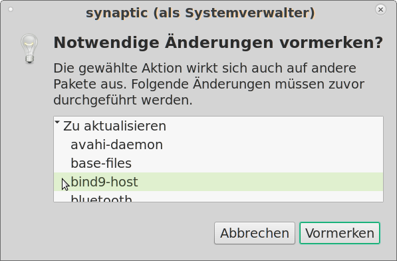Click the Notwendige Änderungen vormerken? heading
The width and height of the screenshot is (397, 261).
click(218, 43)
